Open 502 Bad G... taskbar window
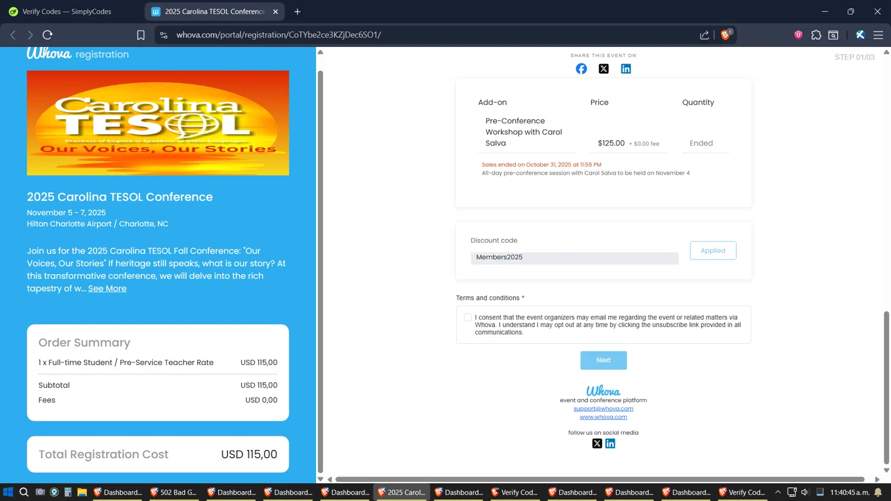This screenshot has width=891, height=501. pyautogui.click(x=173, y=492)
